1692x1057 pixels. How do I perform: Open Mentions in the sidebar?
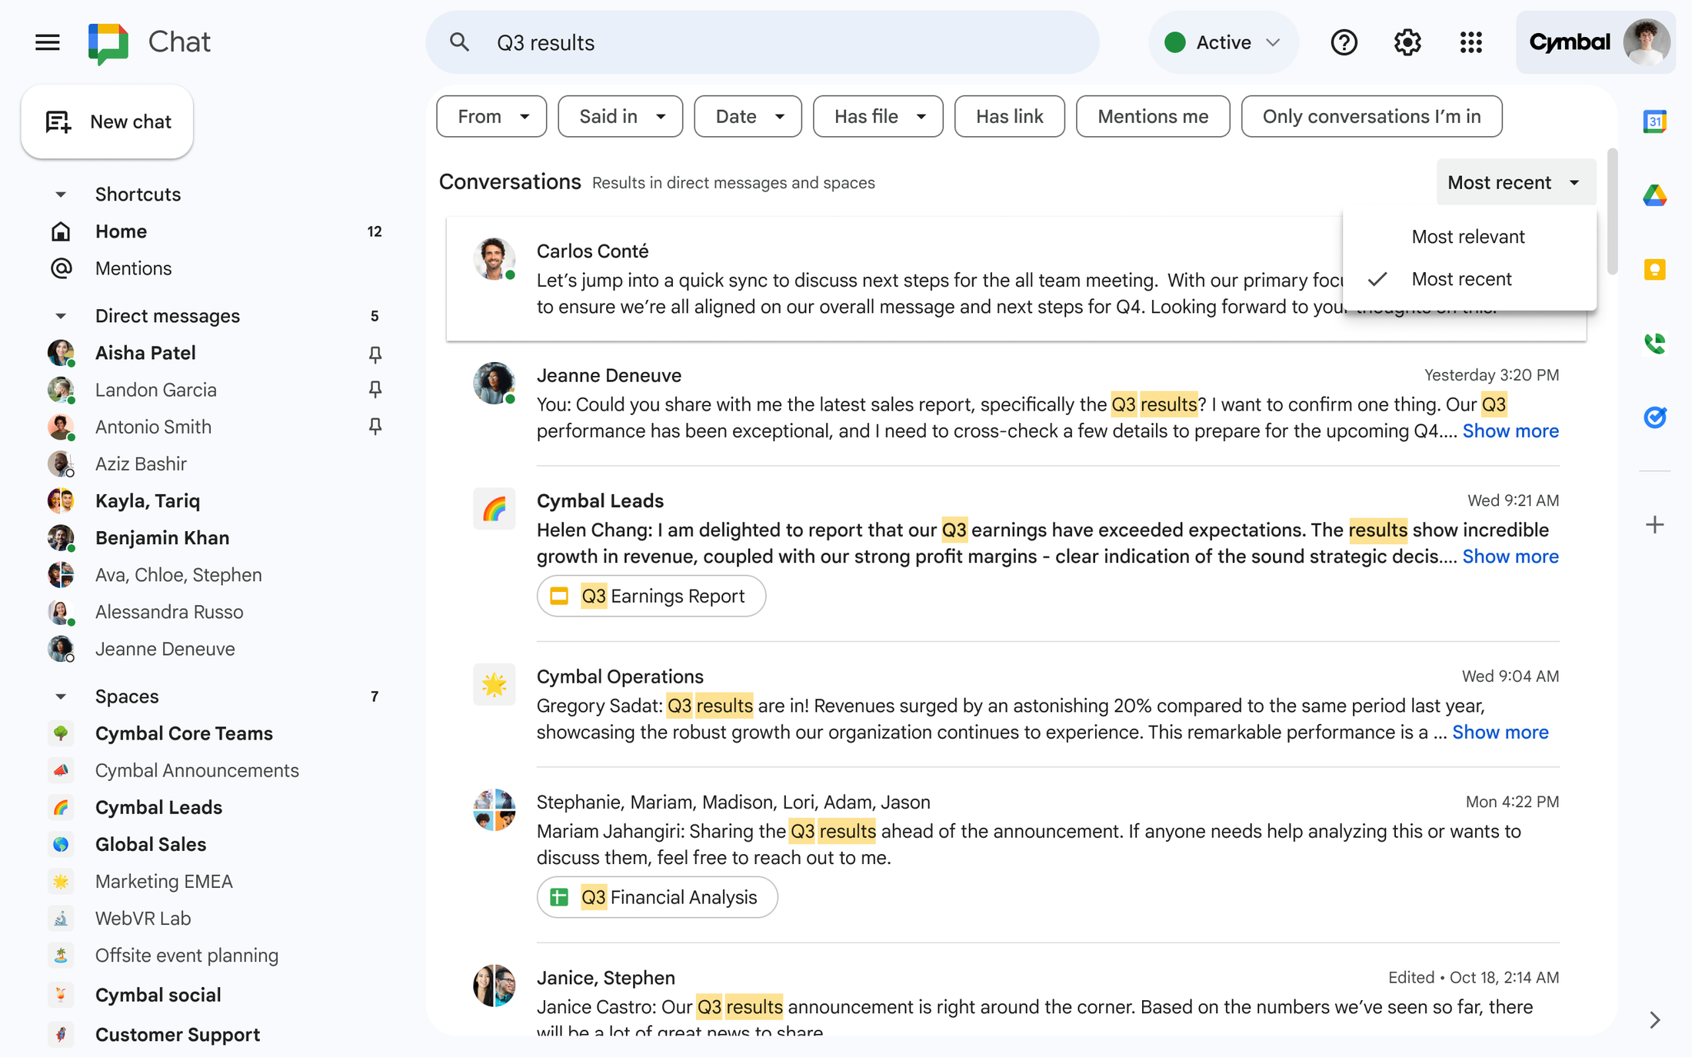133,268
